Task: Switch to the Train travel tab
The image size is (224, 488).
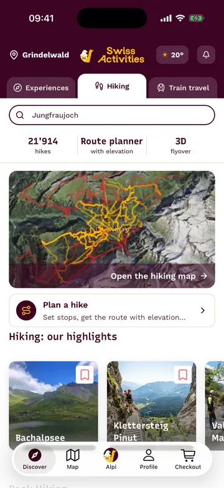Action: click(x=183, y=88)
